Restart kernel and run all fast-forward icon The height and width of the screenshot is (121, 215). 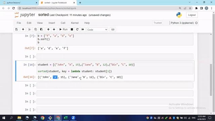tap(83, 30)
